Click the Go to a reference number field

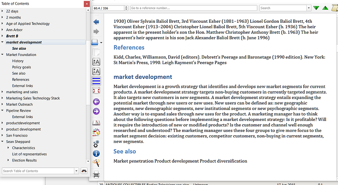click(194, 8)
